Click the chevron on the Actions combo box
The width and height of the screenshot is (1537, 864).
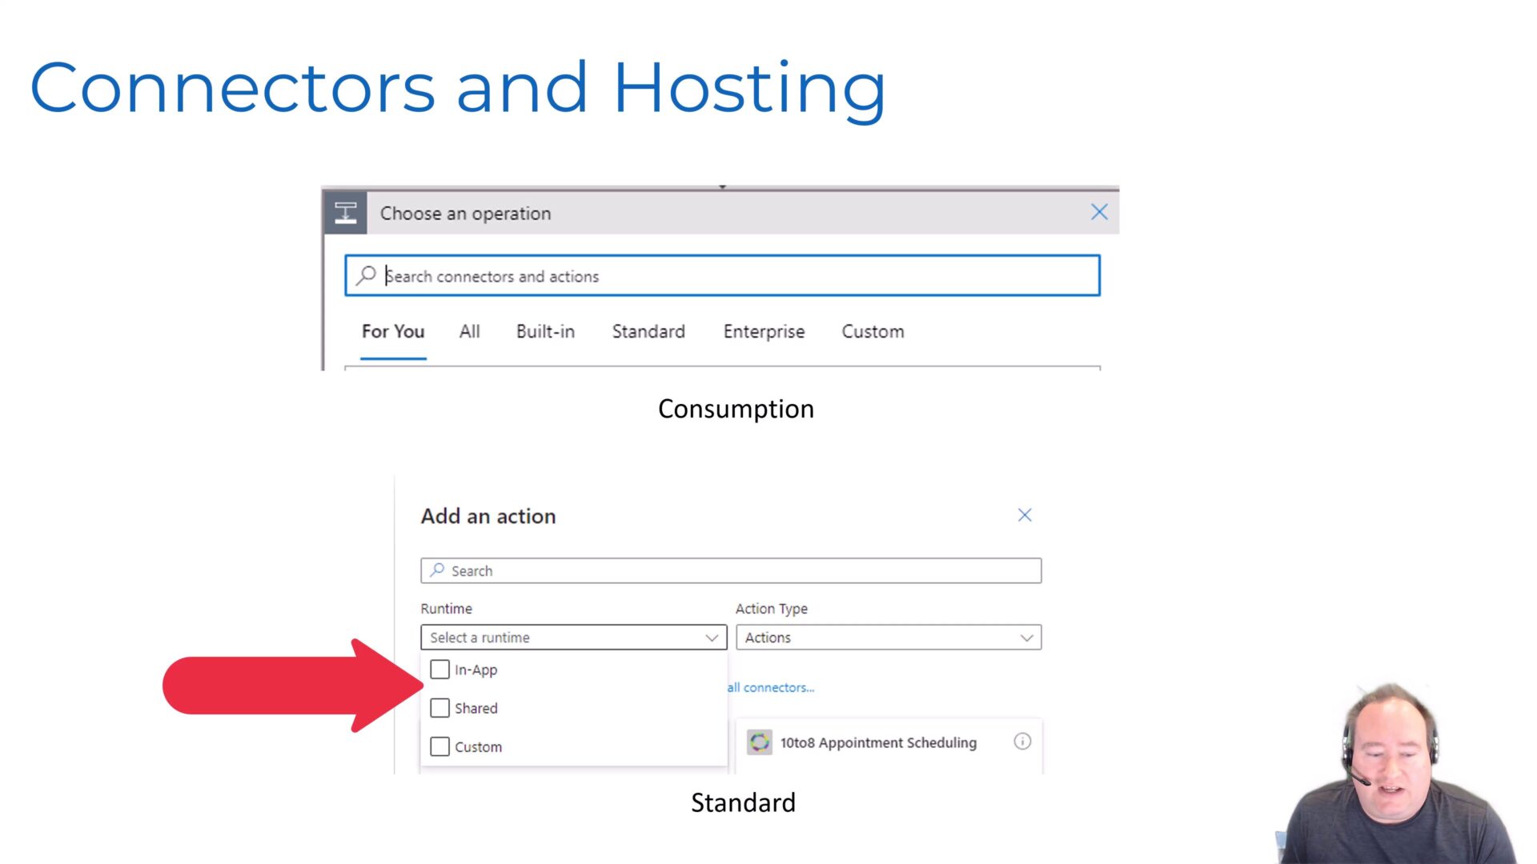tap(1026, 637)
